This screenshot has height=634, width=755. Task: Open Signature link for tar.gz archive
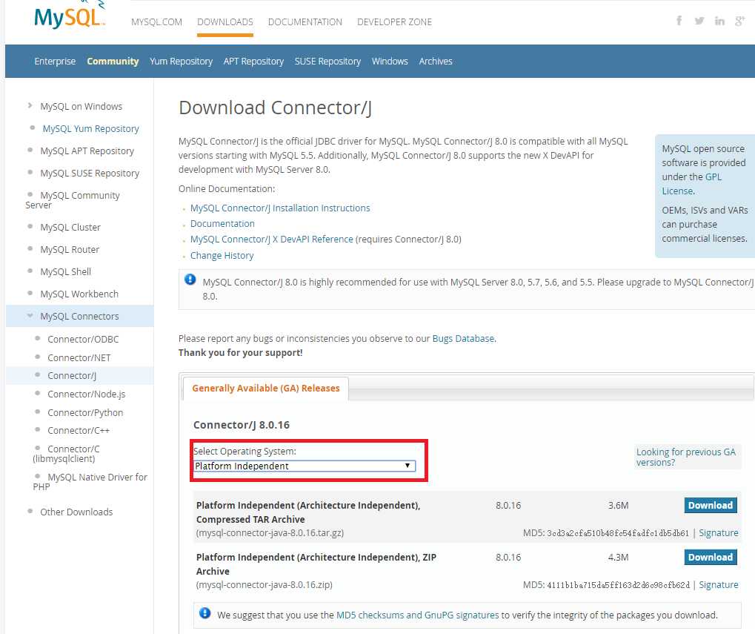(719, 533)
